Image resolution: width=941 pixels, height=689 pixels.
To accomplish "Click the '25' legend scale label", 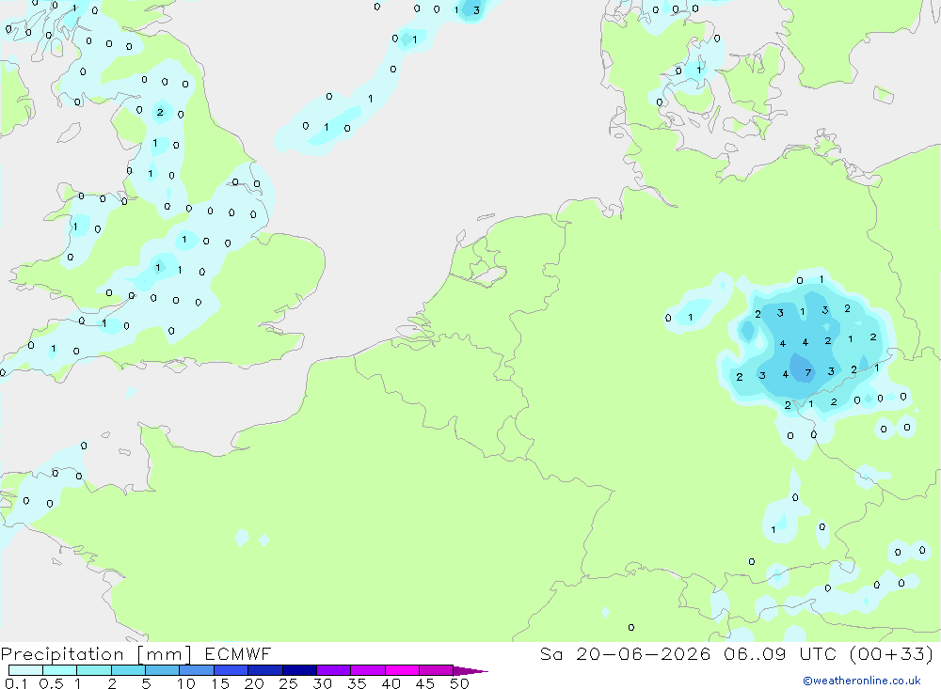I will tap(288, 683).
